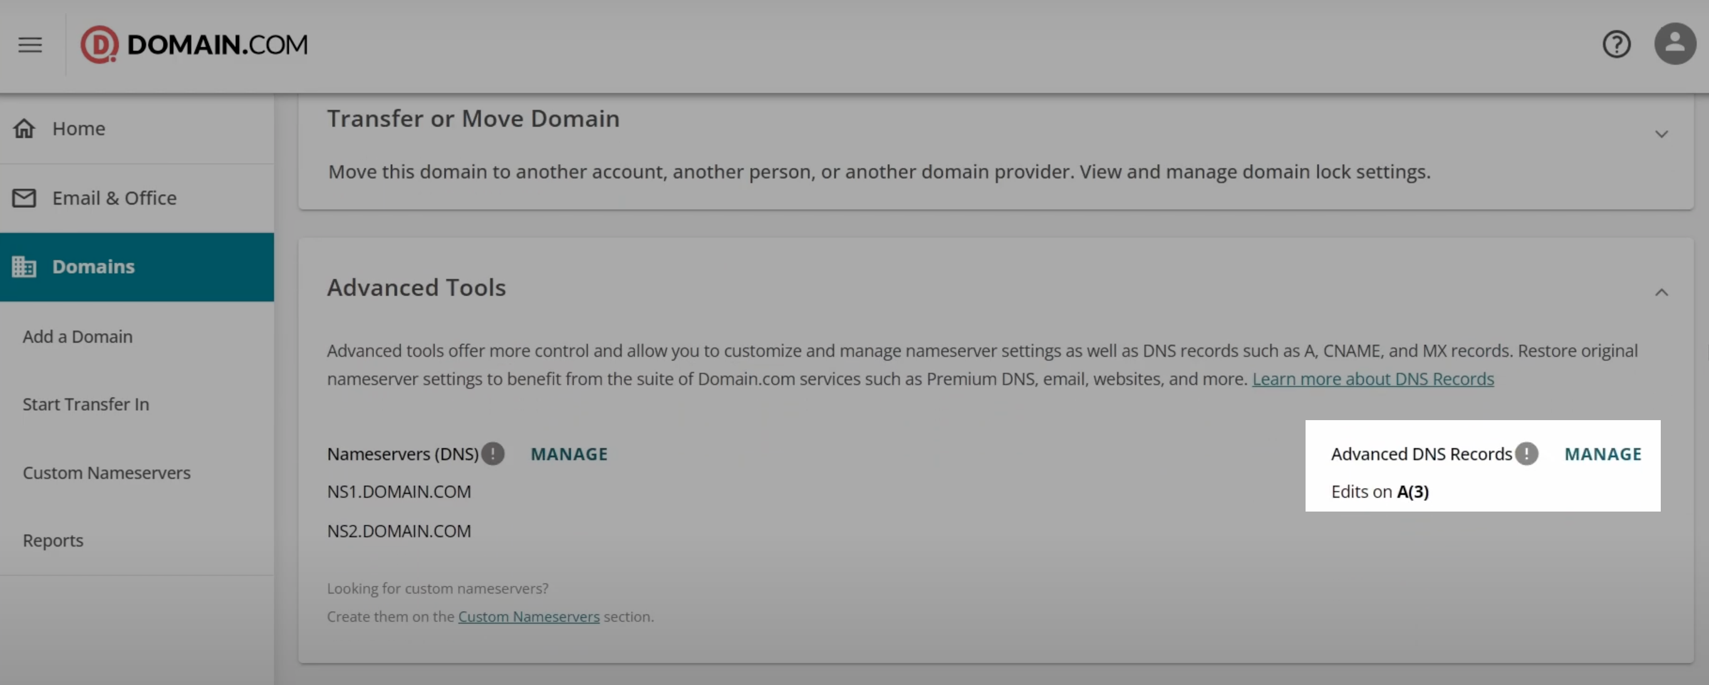This screenshot has width=1709, height=685.
Task: Open Learn more about DNS Records link
Action: tap(1373, 379)
